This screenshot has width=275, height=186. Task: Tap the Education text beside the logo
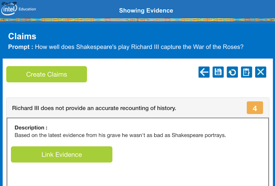pos(28,9)
